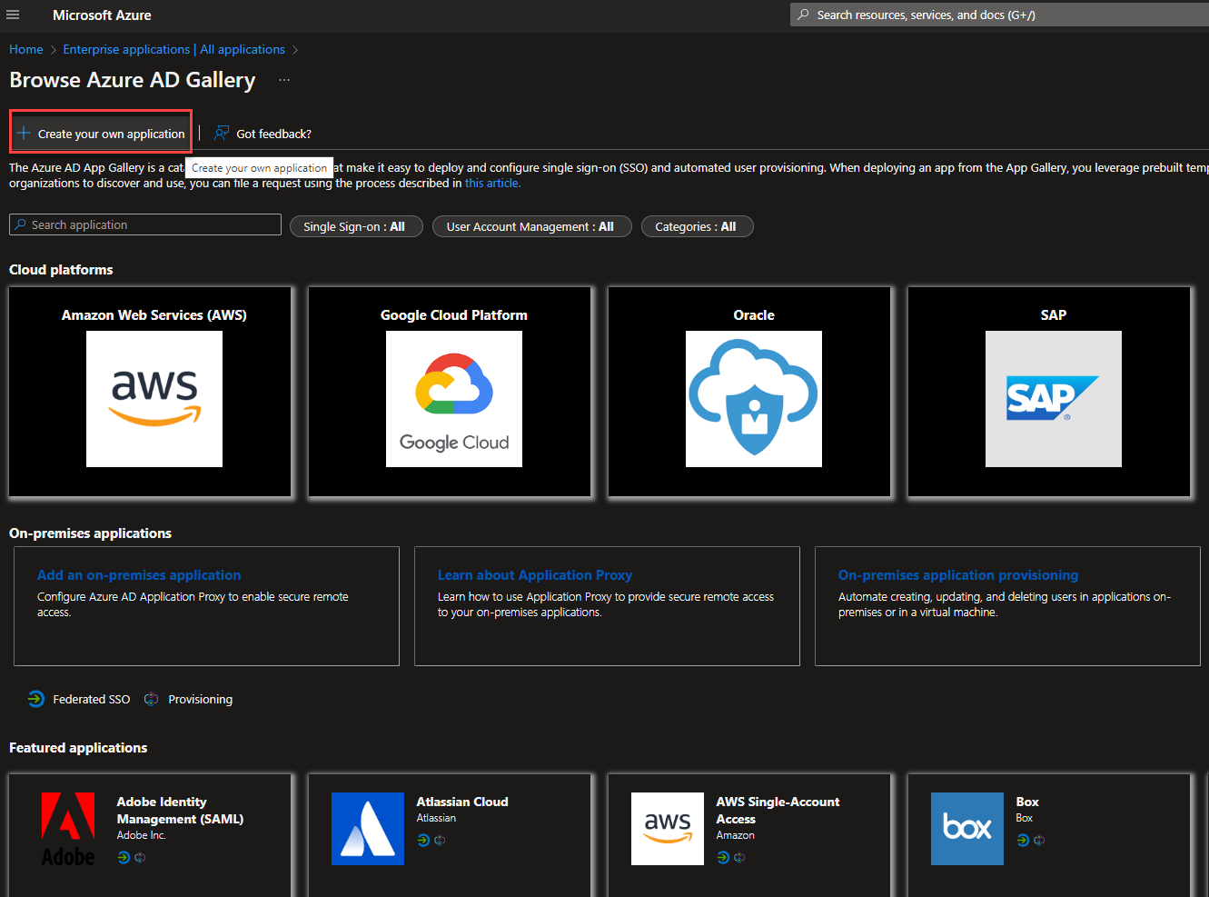The width and height of the screenshot is (1209, 897).
Task: Open the Single Sign-on : All filter
Action: point(356,226)
